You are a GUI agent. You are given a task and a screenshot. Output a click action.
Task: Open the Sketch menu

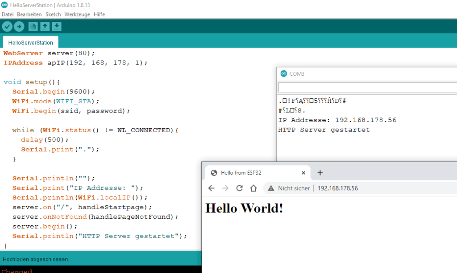coord(53,14)
